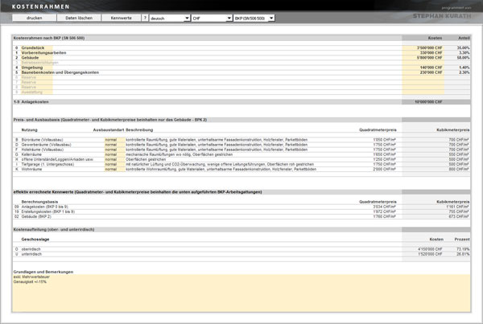Click the Berechnungsbasis column header
Viewport: 483px width, 324px height.
click(39, 202)
